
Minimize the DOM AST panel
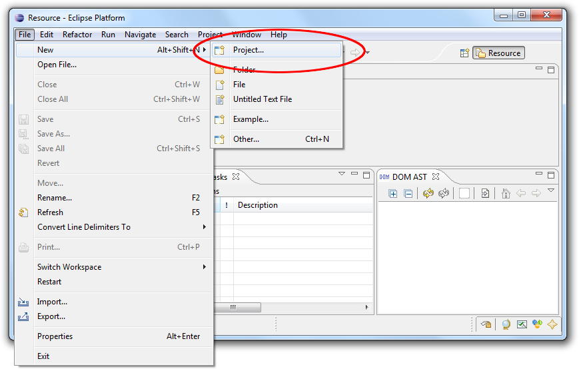[x=539, y=173]
